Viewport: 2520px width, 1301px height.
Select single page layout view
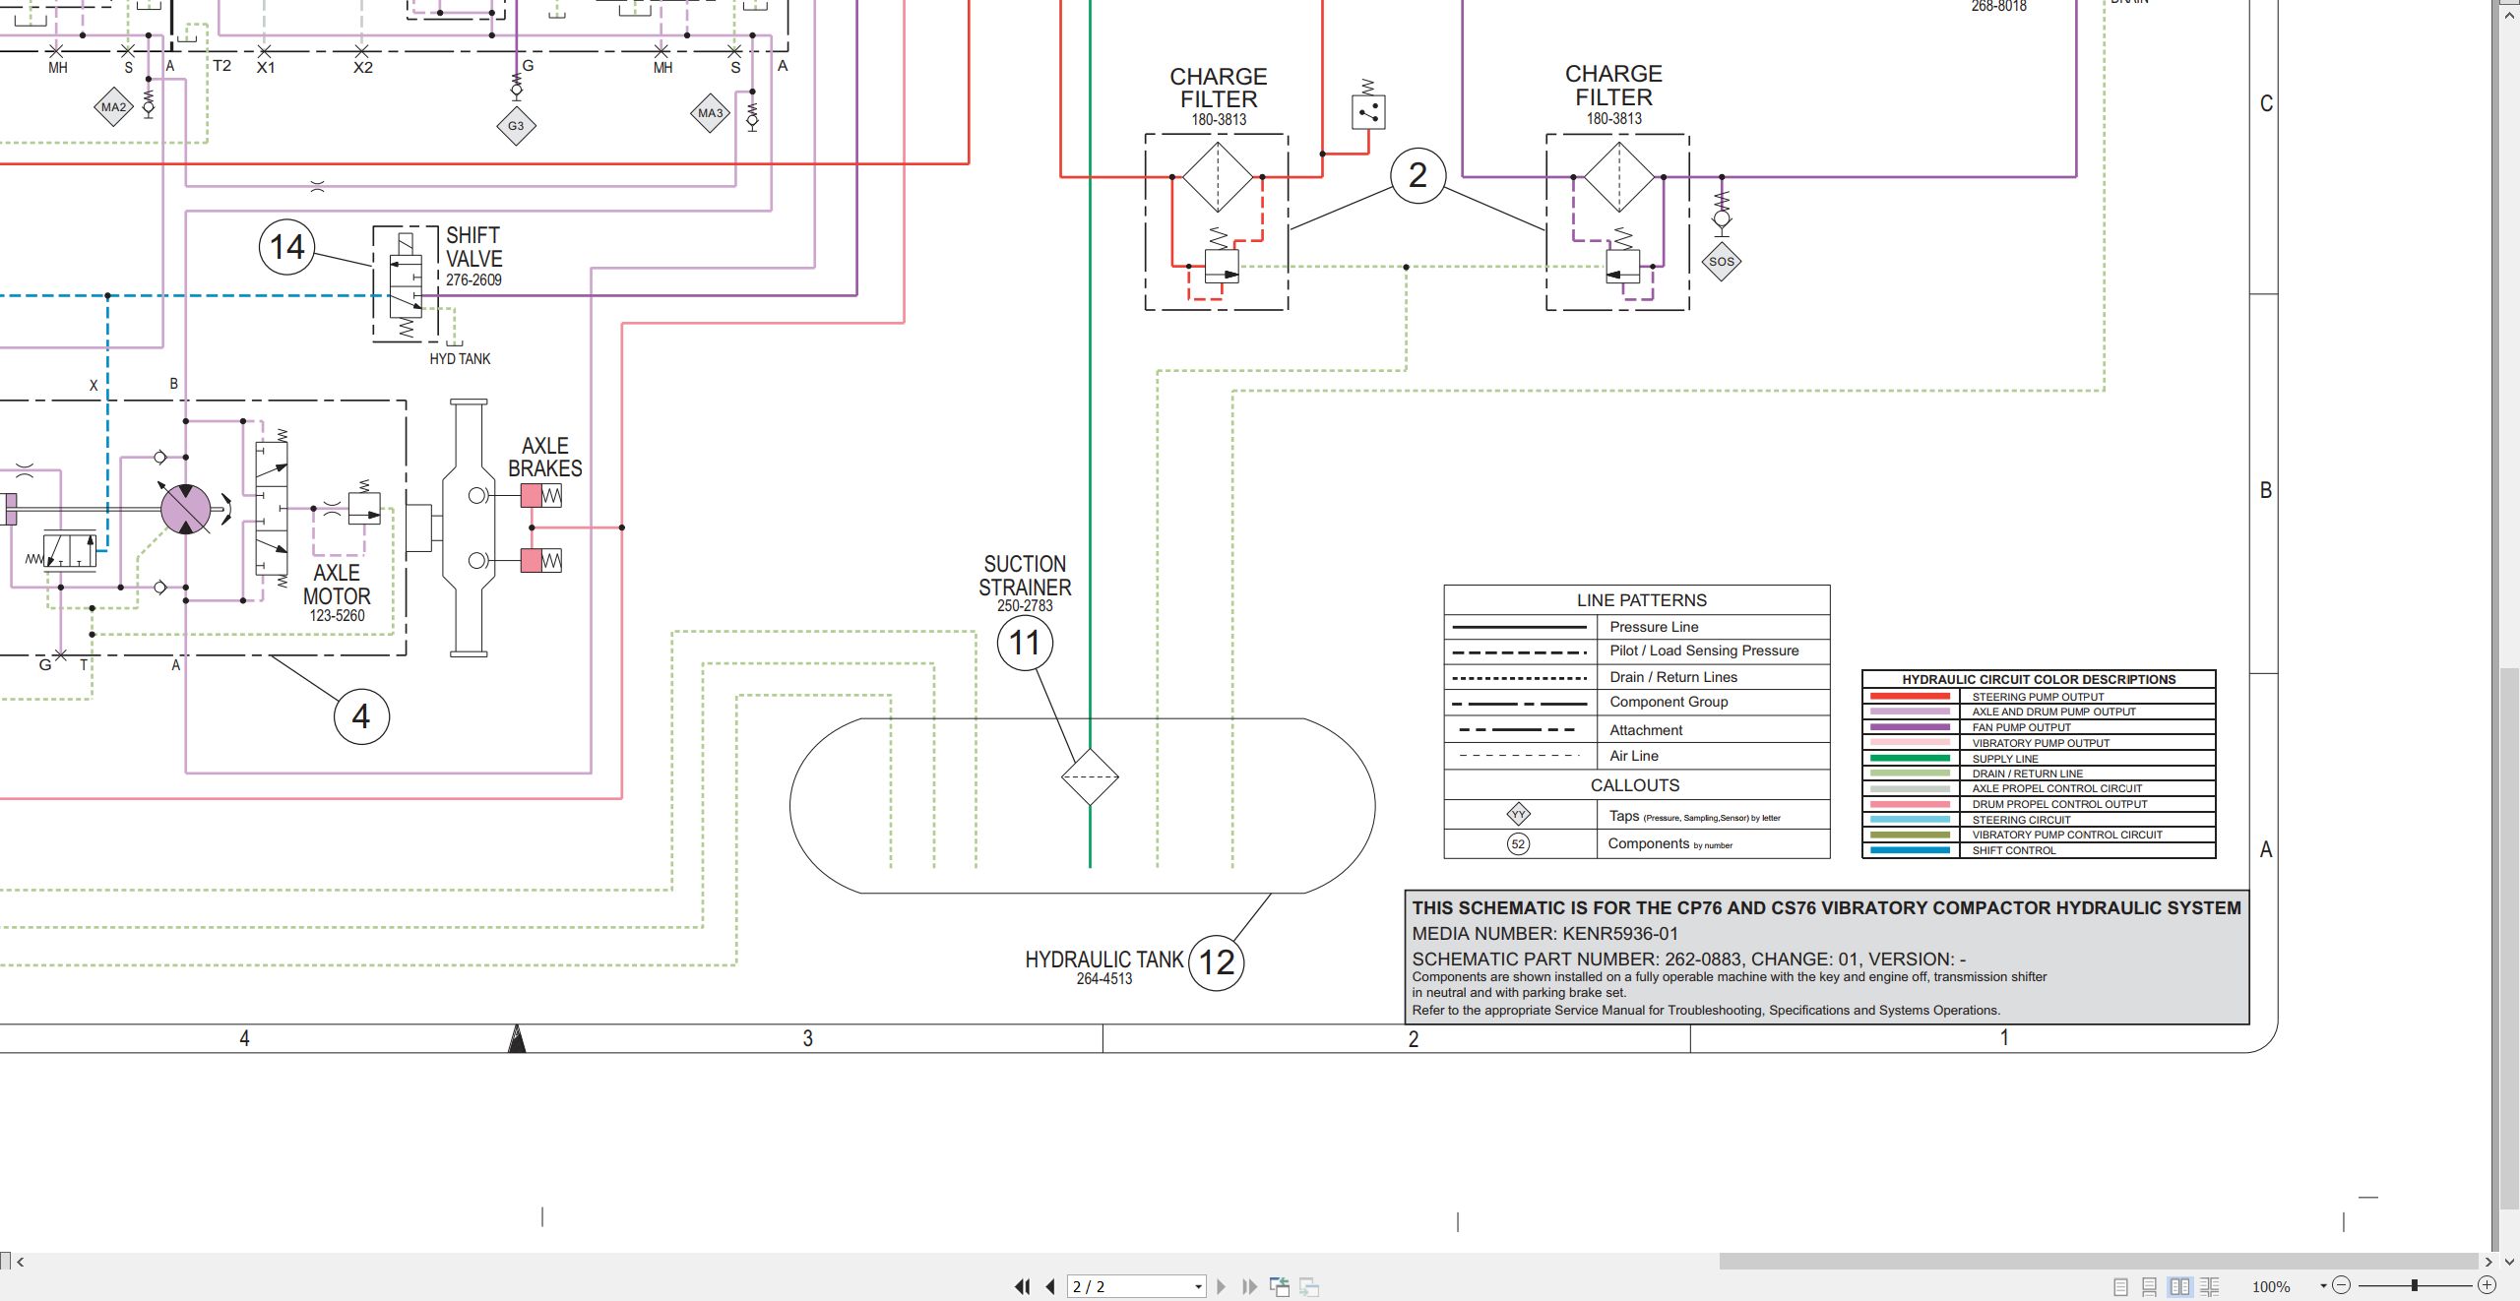point(2120,1286)
